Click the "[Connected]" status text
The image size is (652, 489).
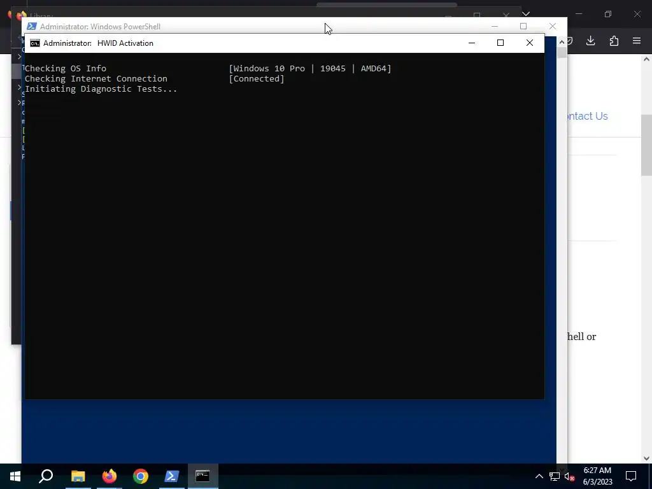[x=257, y=78]
